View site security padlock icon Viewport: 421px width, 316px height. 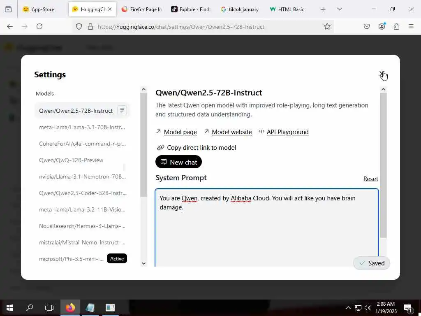(90, 26)
